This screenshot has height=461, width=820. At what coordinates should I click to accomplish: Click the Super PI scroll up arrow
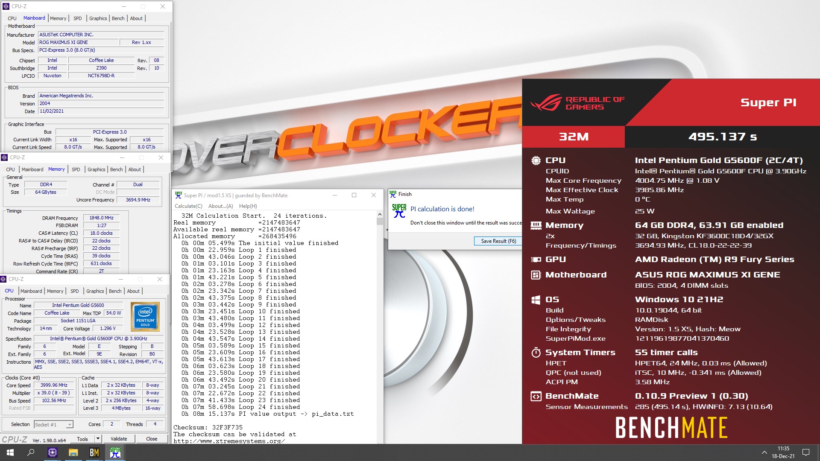(380, 215)
